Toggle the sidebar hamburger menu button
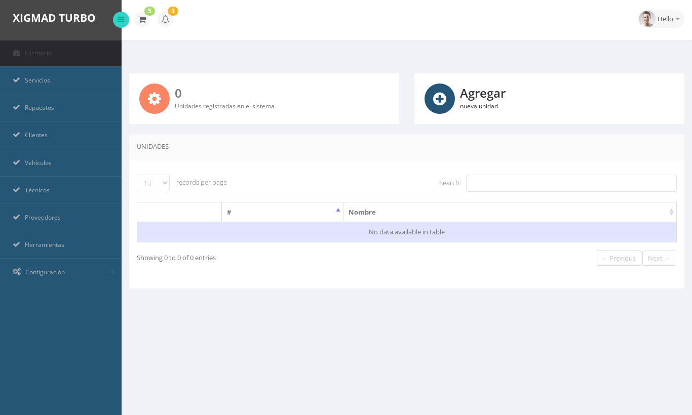 tap(121, 20)
